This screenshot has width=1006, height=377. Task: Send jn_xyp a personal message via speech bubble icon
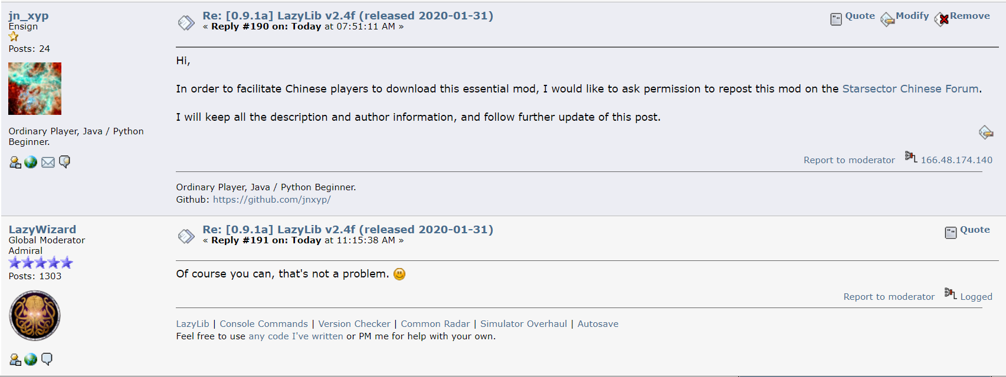[x=64, y=161]
